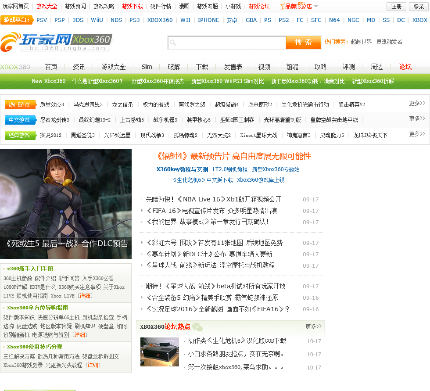
Task: Select the XBOX360 platform link
Action: point(160,20)
